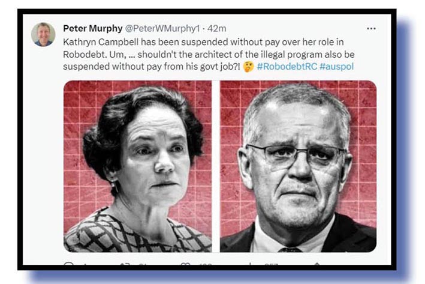
Task: Click the share upload icon
Action: click(317, 264)
